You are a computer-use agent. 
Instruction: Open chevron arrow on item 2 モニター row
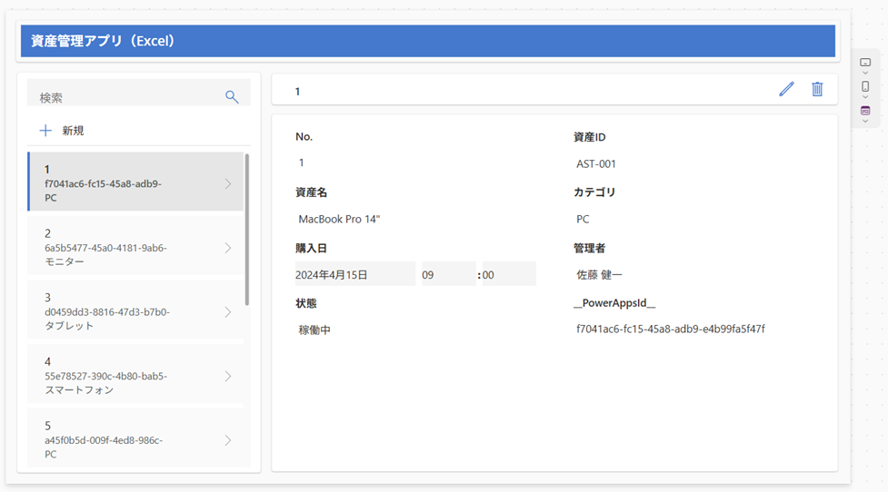(x=228, y=248)
